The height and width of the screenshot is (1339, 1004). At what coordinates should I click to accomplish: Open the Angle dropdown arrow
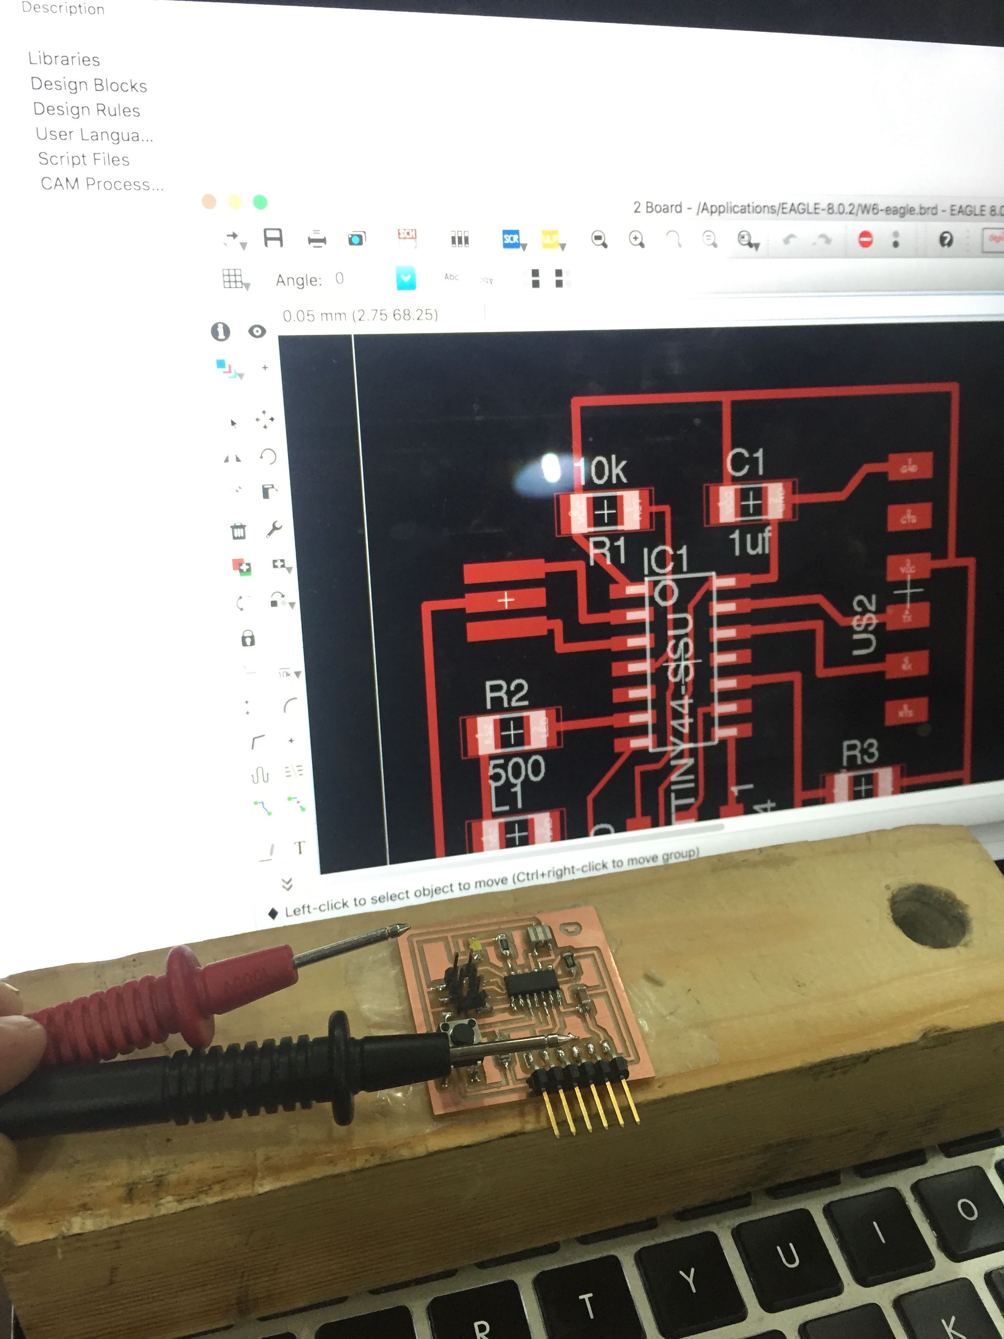pyautogui.click(x=406, y=279)
